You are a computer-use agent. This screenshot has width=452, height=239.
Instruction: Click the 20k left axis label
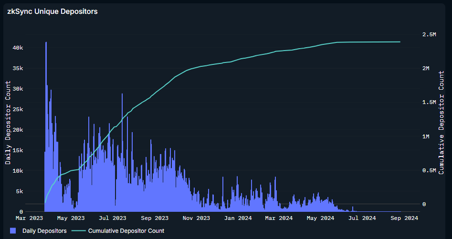18,130
